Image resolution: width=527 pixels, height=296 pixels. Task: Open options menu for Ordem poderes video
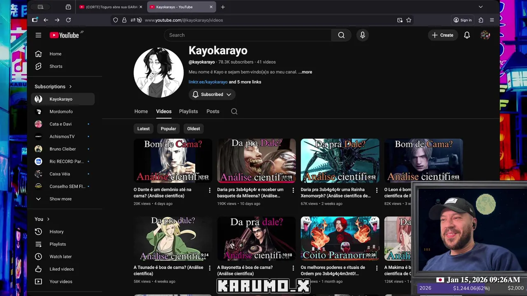(x=377, y=268)
